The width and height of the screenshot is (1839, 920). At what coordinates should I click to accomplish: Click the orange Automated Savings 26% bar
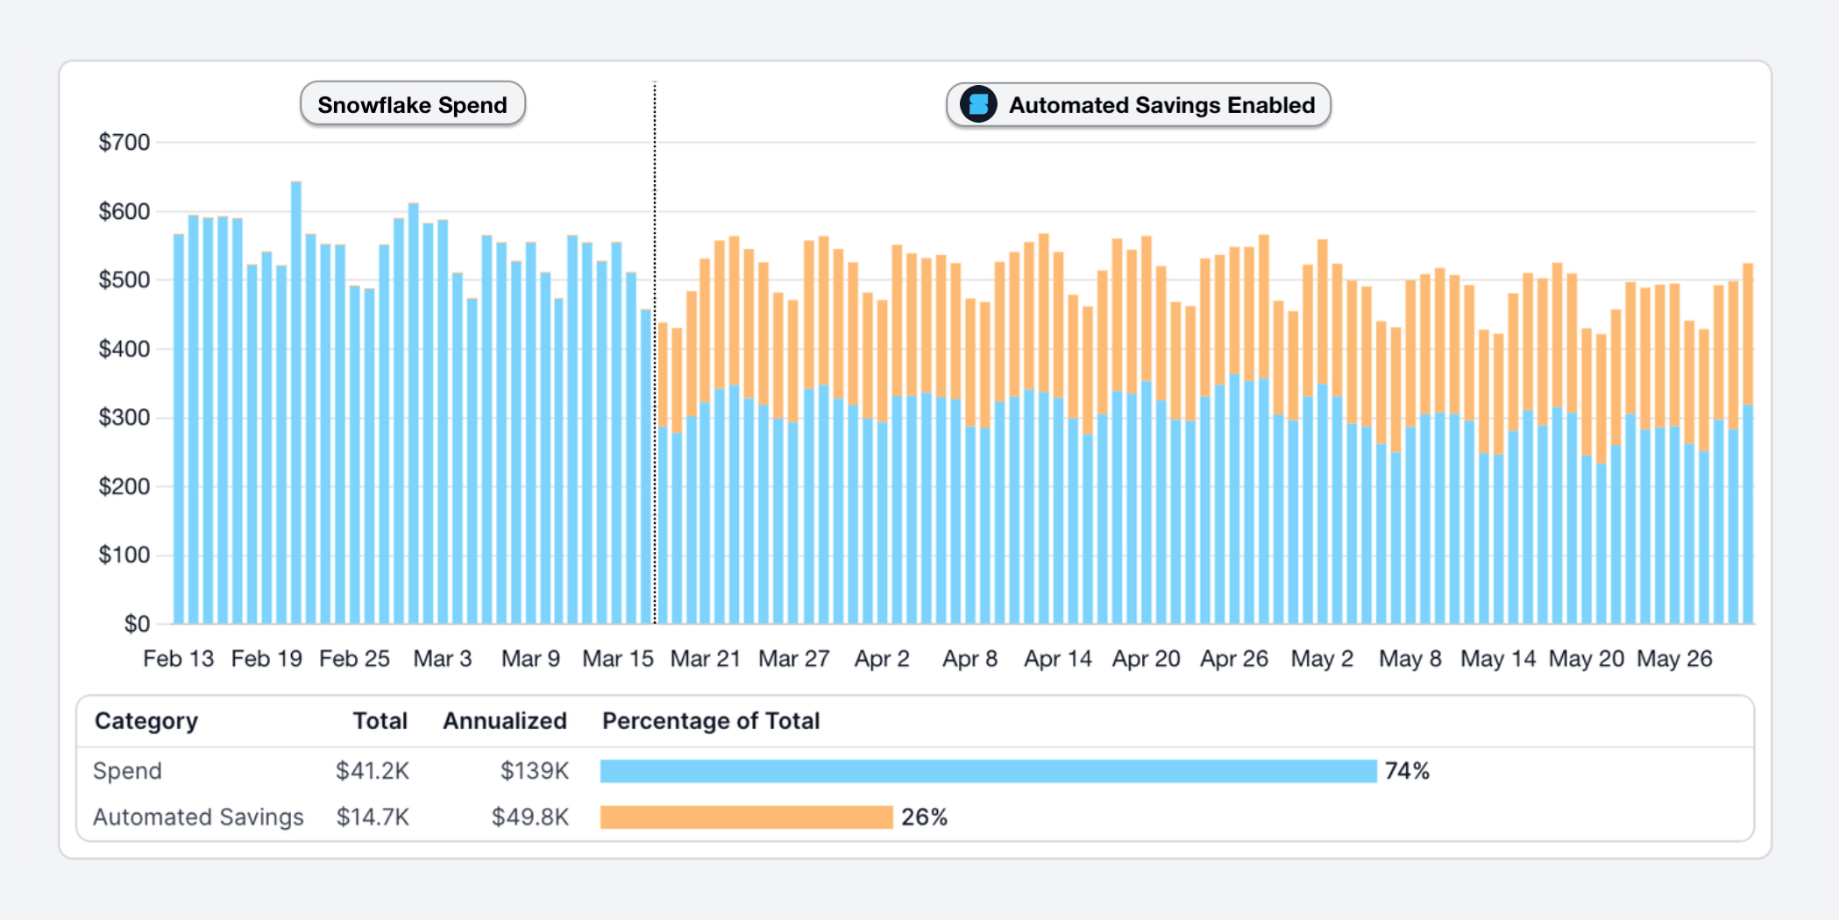click(746, 817)
